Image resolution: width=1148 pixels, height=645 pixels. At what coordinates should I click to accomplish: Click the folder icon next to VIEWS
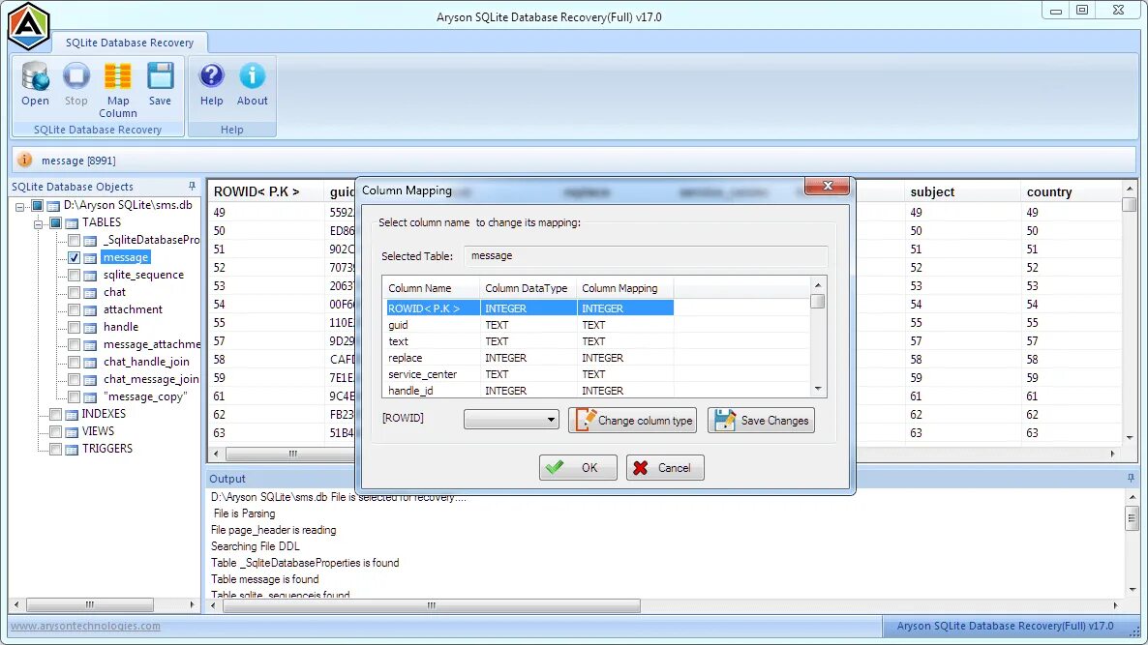coord(72,432)
